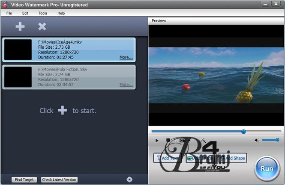The height and width of the screenshot is (185, 285).
Task: Mute audio with the speaker icon
Action: click(x=257, y=140)
